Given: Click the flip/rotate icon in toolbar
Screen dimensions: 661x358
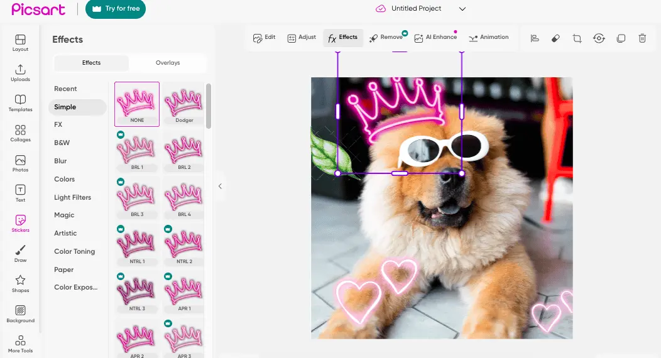Looking at the screenshot, I should [x=599, y=38].
